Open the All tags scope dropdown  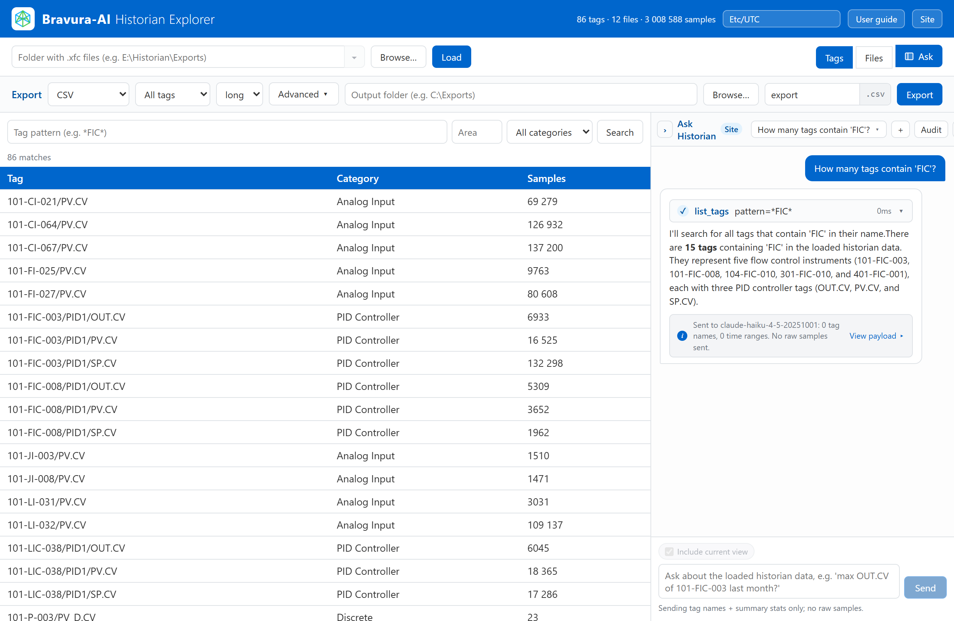coord(173,95)
